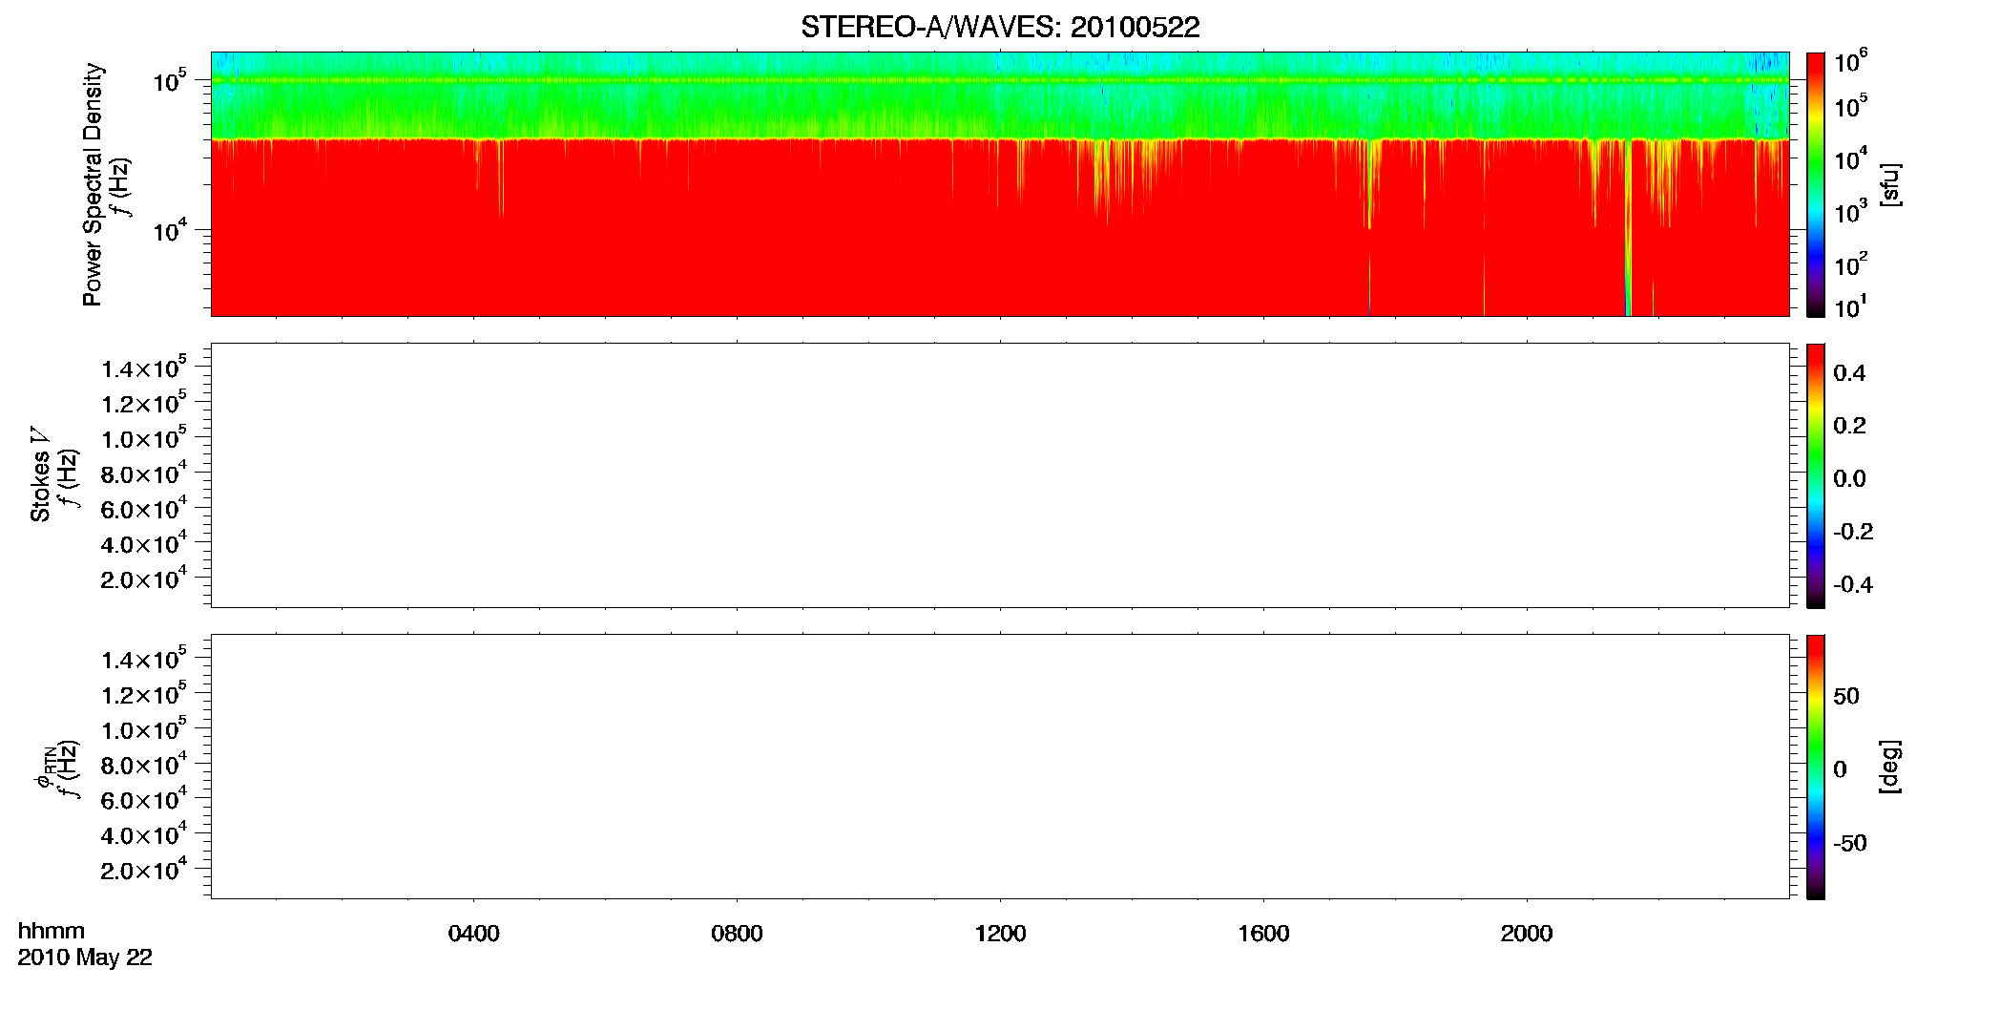
Task: Click the -0.4 tick on Stokes V colorbar
Action: click(x=1853, y=585)
